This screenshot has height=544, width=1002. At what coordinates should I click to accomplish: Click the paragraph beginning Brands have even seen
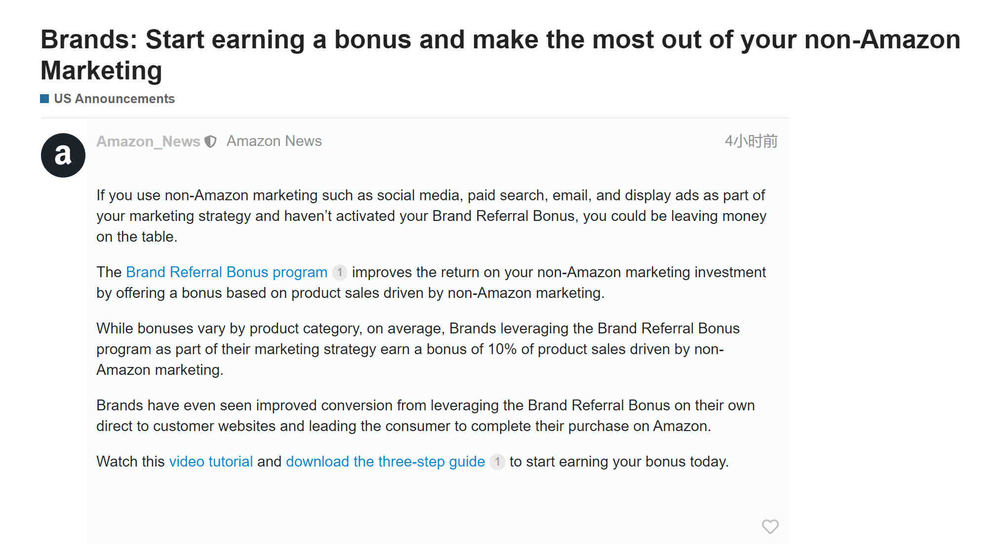click(x=426, y=416)
